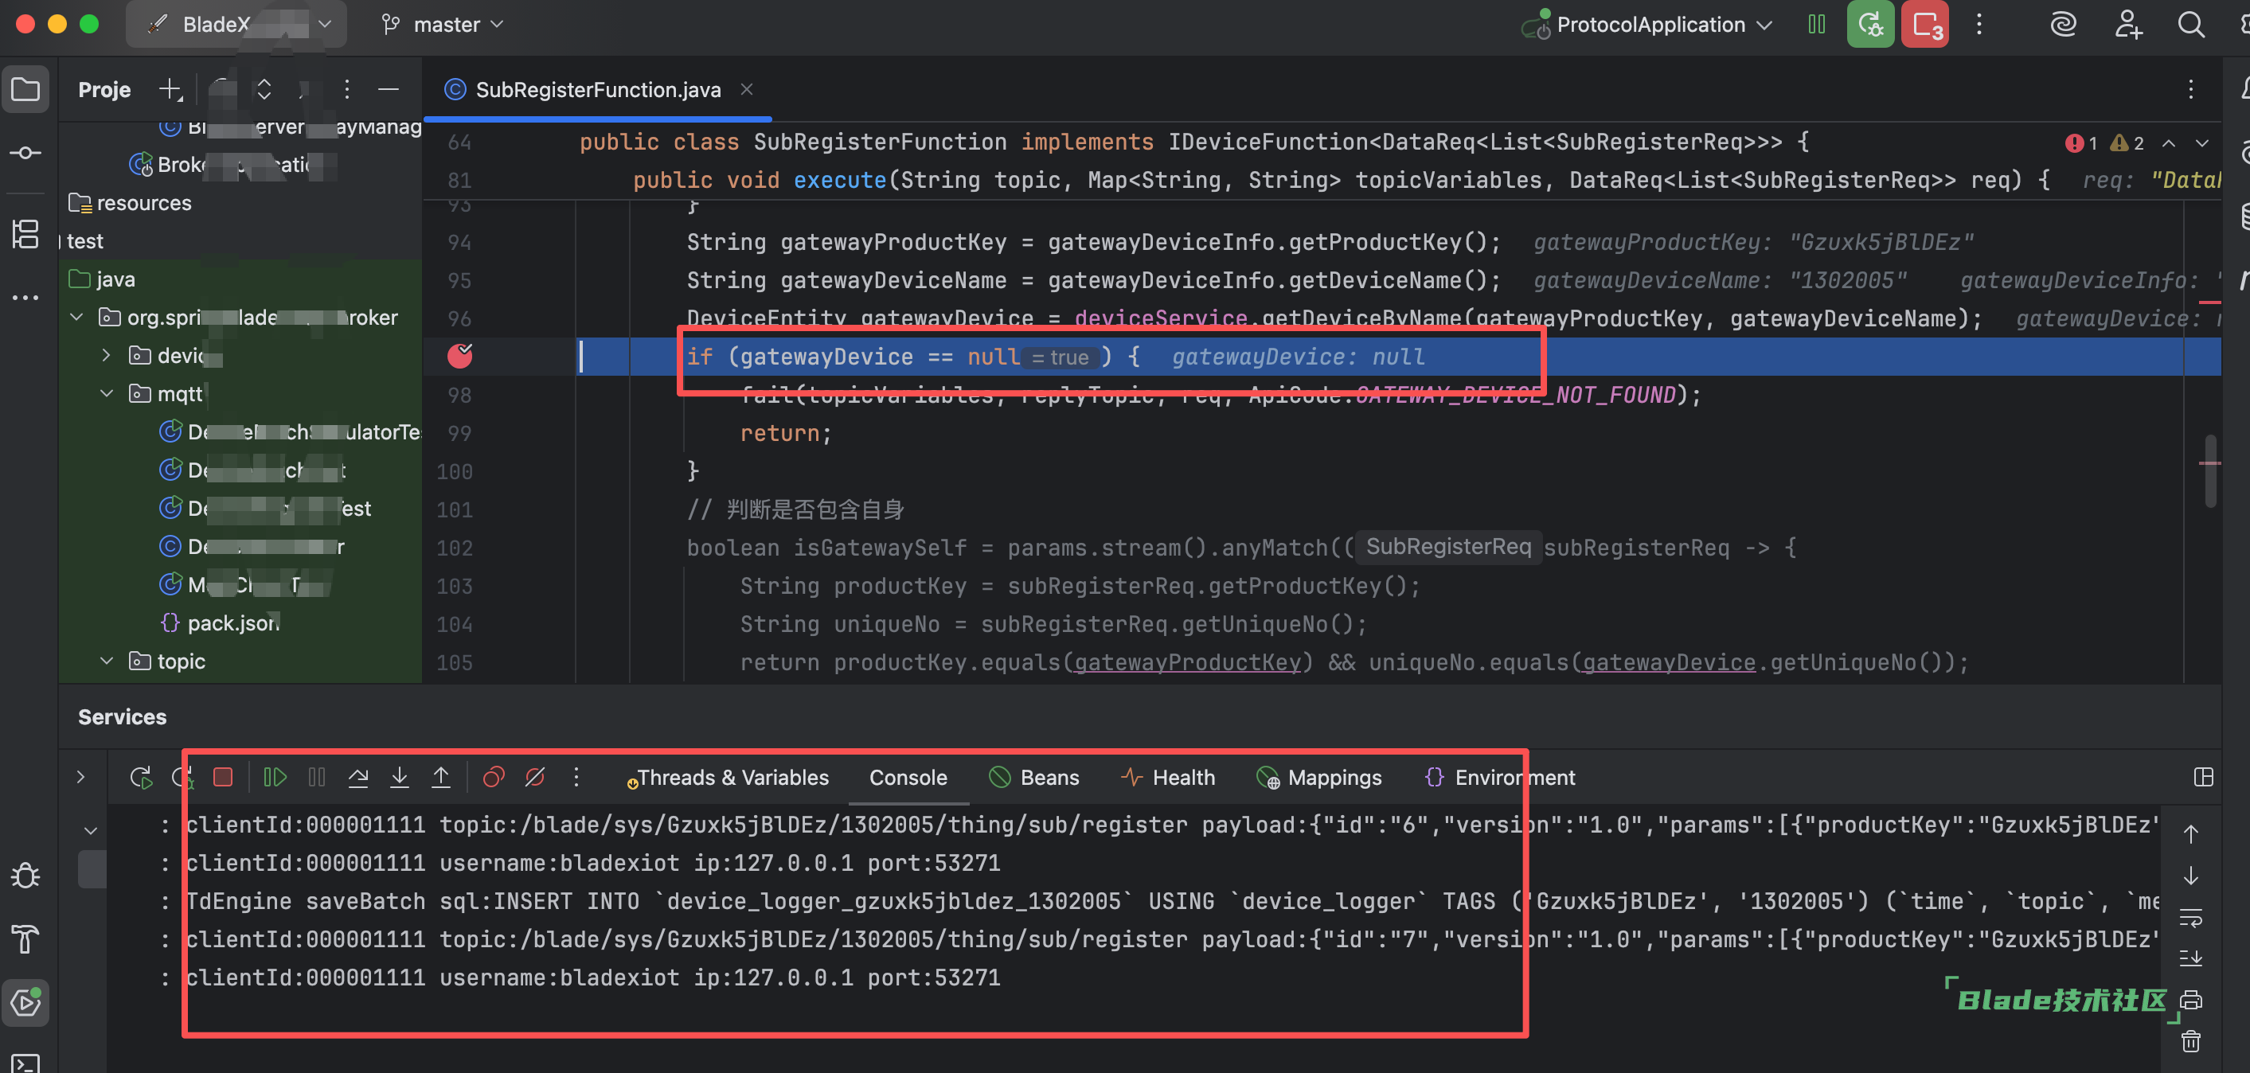Clear console with the trash icon

2189,1040
